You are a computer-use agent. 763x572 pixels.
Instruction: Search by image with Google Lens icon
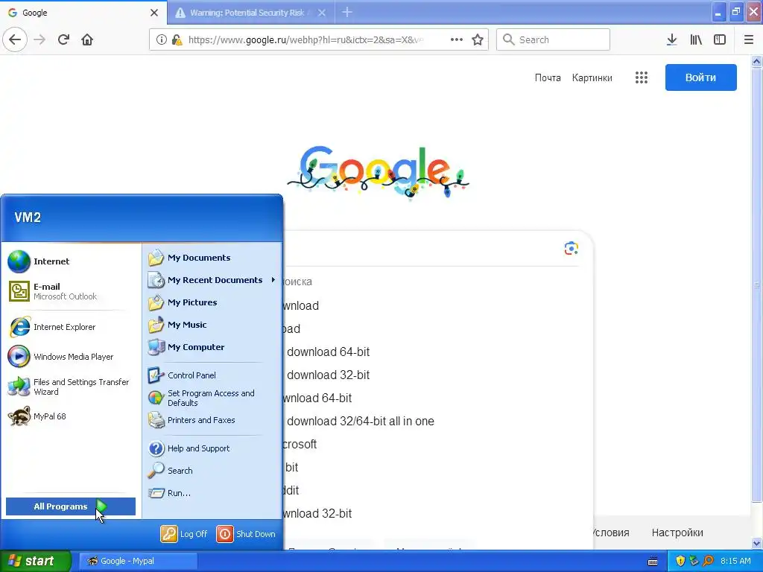click(572, 249)
